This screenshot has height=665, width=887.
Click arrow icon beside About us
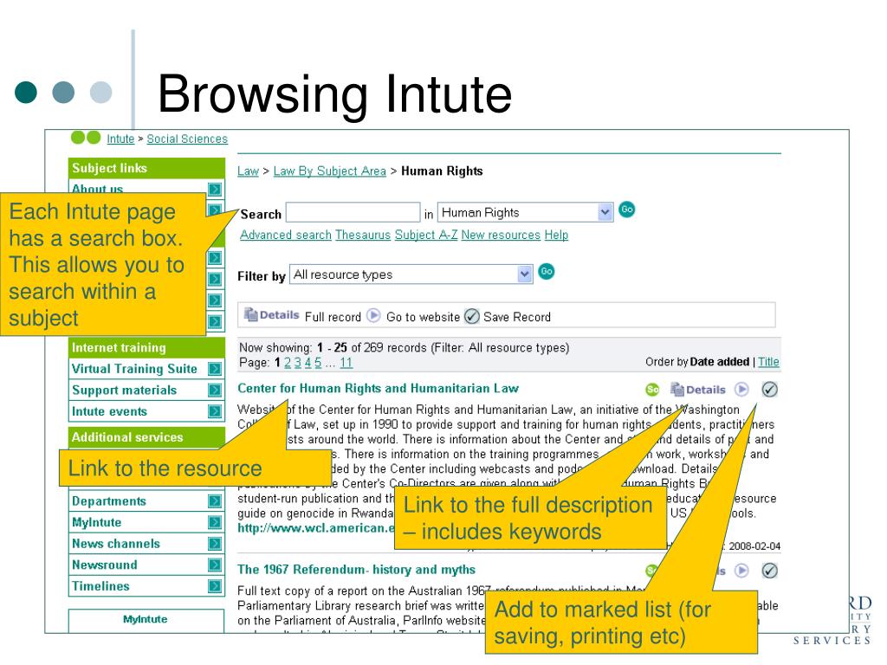215,189
